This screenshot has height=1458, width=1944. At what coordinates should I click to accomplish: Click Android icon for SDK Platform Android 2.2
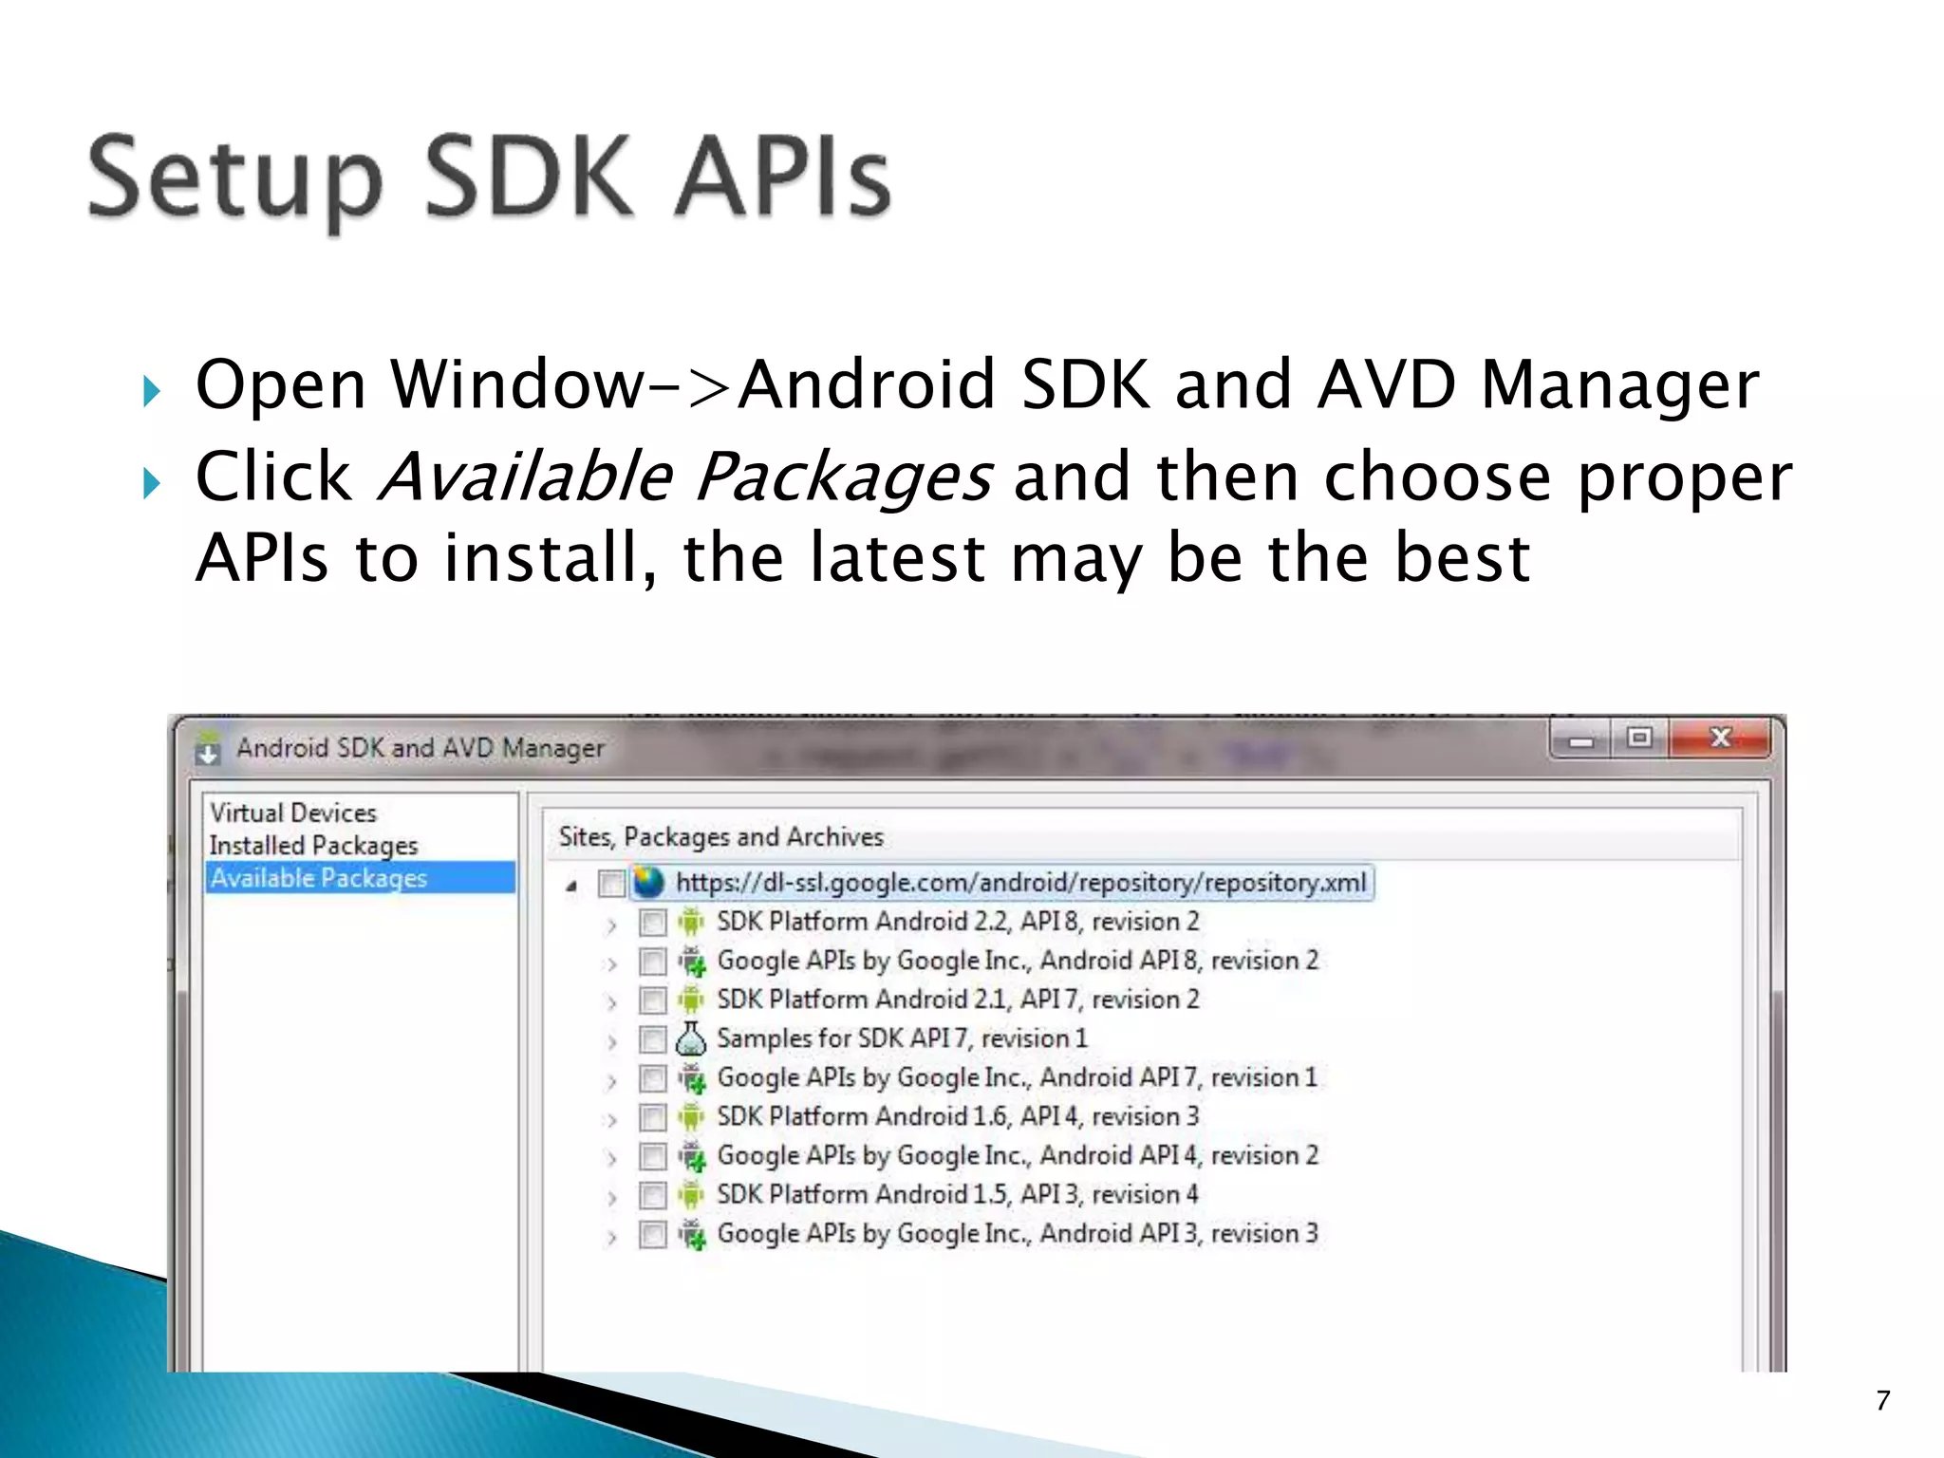(692, 922)
